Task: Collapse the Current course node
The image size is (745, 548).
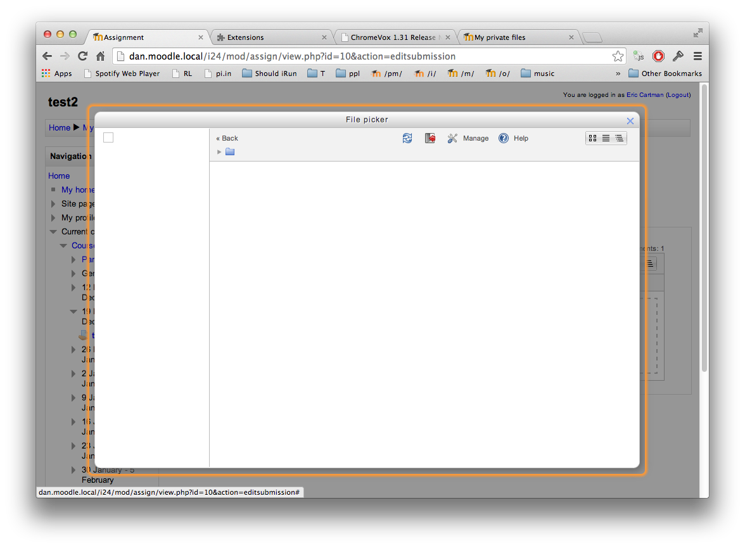Action: pos(53,231)
